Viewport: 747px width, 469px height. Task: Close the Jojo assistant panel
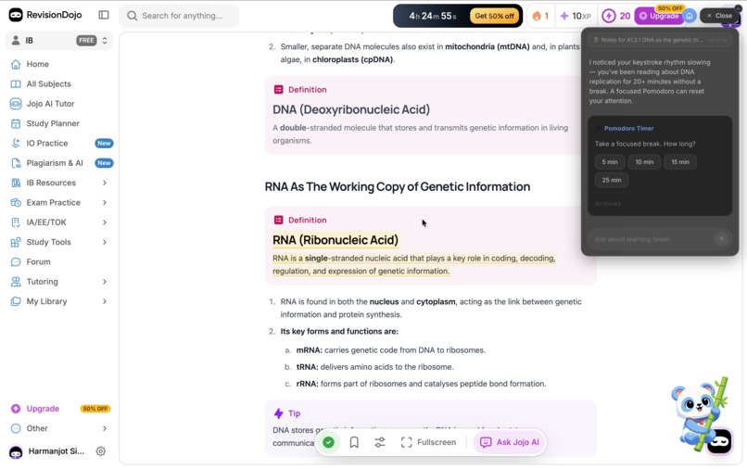(x=719, y=16)
